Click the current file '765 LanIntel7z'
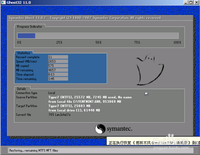Screen dimensions: 200x155 coord(60,115)
